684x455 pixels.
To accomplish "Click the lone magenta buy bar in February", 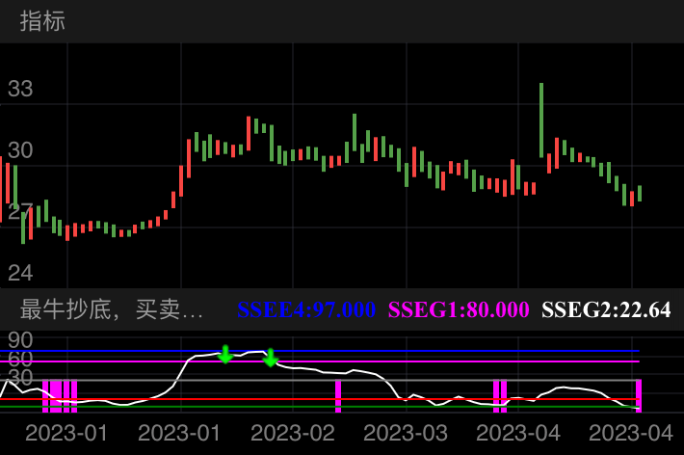I will coord(338,396).
